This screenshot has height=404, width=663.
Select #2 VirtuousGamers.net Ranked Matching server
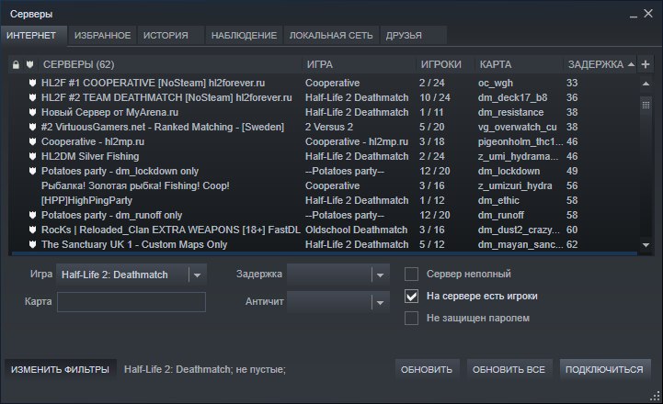163,127
